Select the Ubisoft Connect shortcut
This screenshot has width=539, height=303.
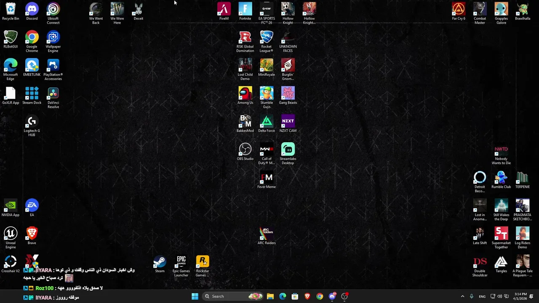53,13
